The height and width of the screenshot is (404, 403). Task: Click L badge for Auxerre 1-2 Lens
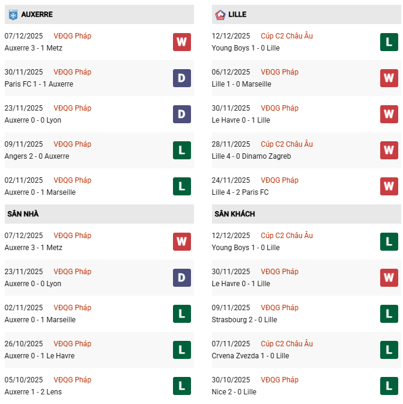coord(181,386)
